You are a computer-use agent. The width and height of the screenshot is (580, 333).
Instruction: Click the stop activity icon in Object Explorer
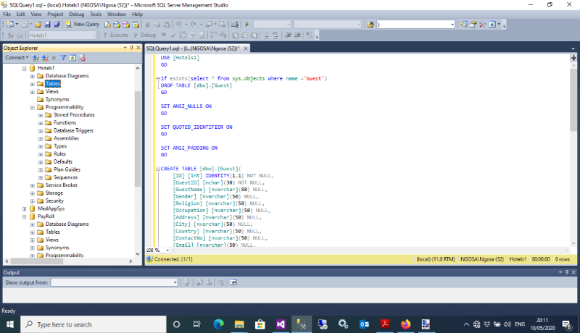(x=54, y=58)
